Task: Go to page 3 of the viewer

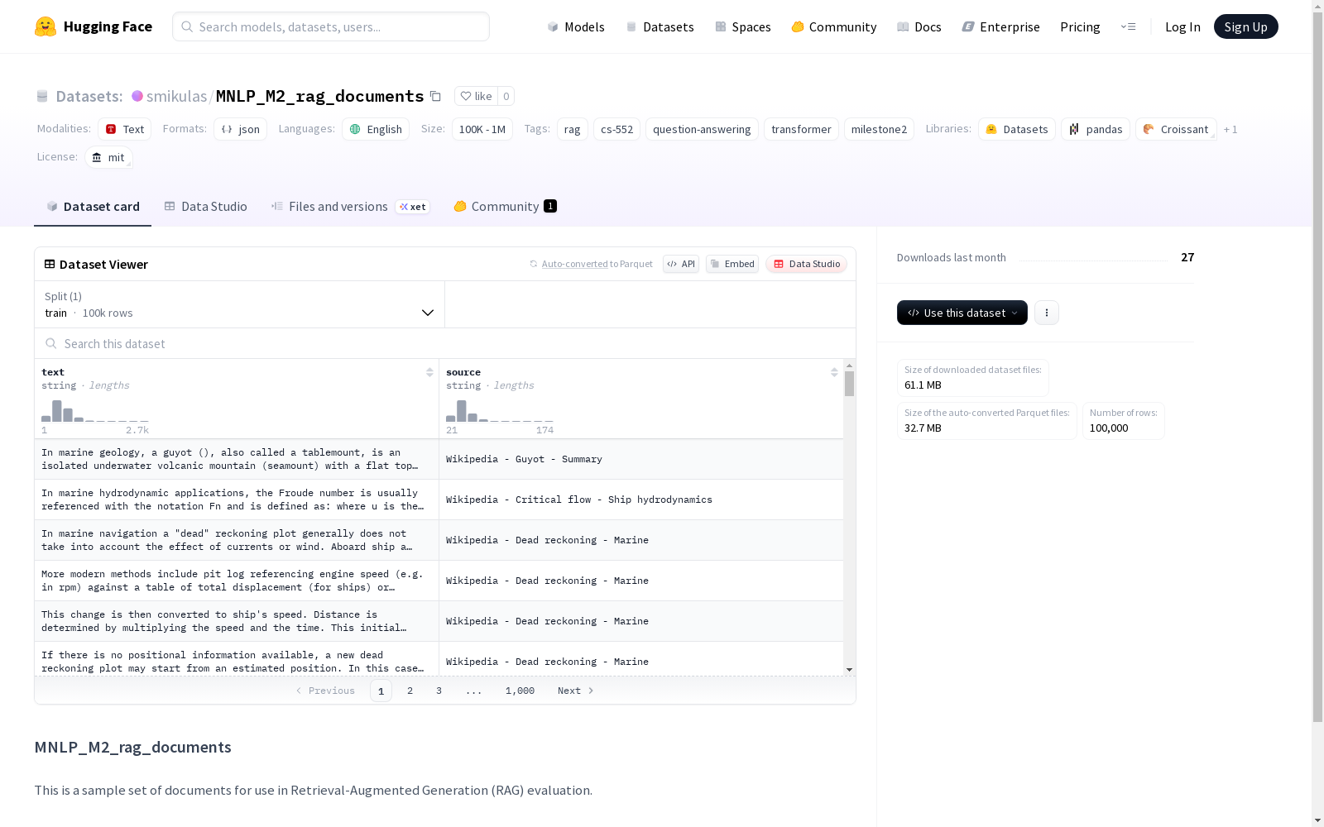Action: click(x=439, y=691)
